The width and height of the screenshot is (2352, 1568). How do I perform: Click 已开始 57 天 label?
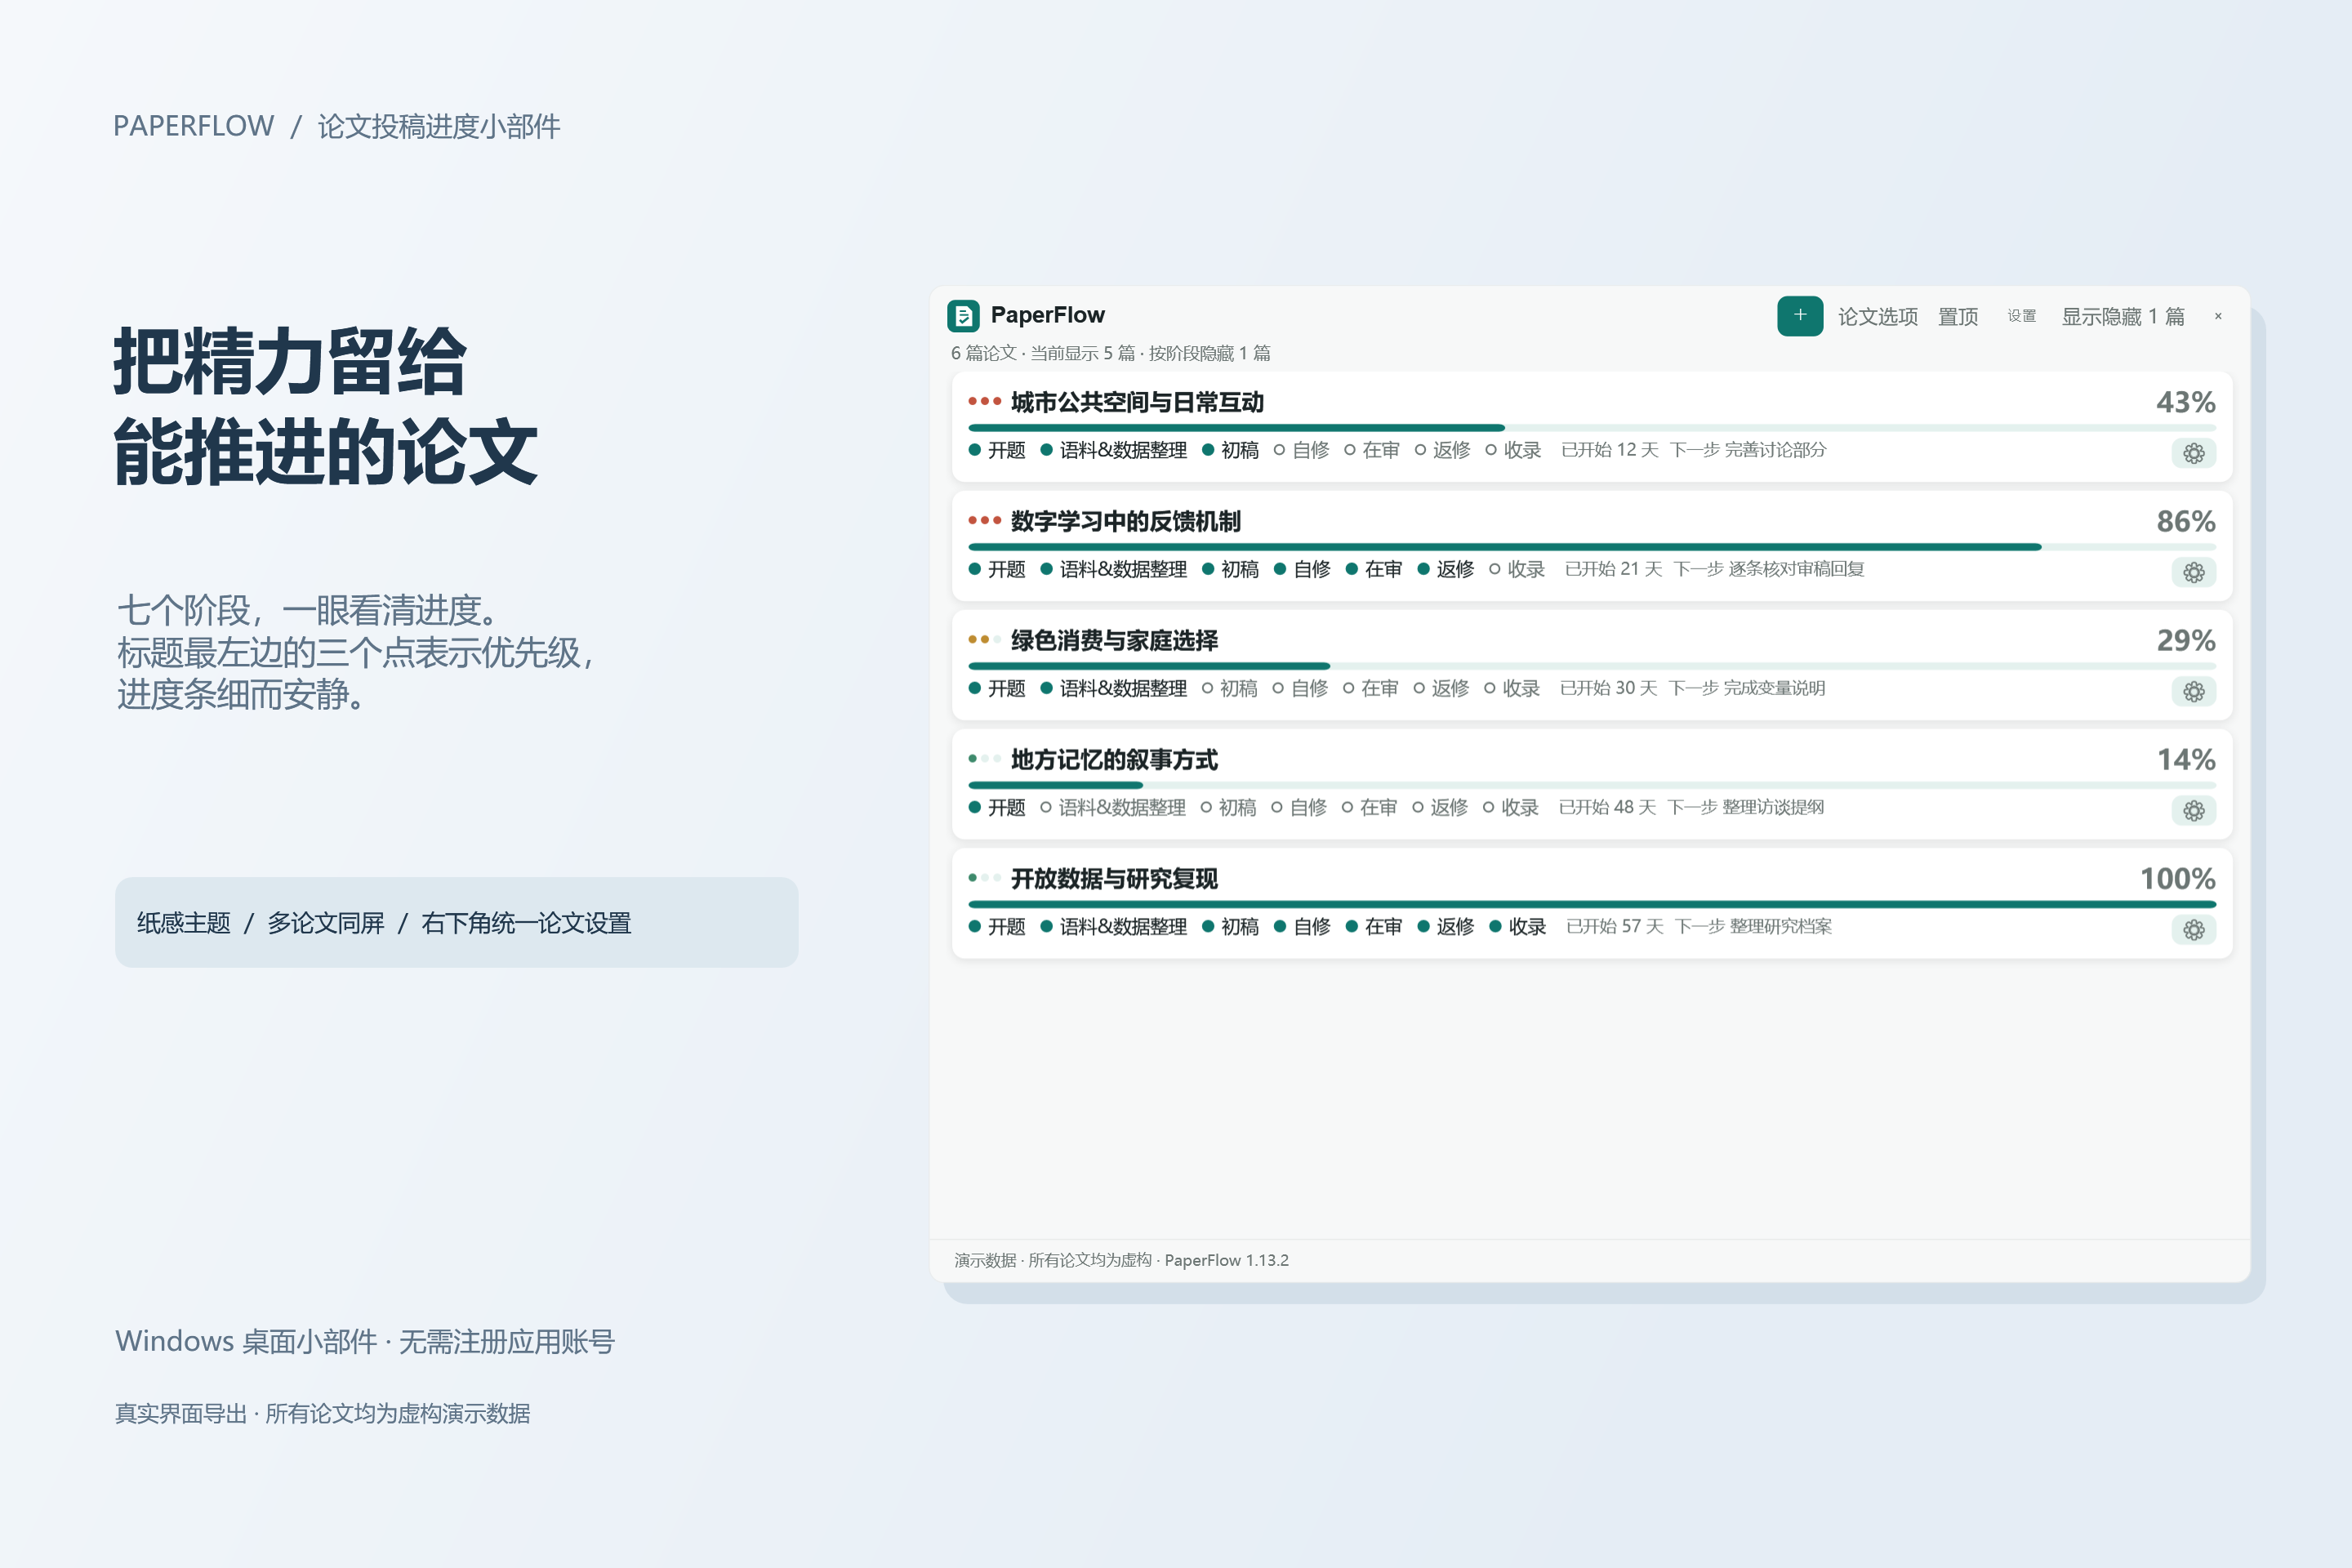[x=1615, y=925]
